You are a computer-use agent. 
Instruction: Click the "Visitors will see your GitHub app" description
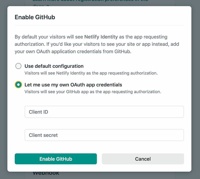(x=92, y=92)
